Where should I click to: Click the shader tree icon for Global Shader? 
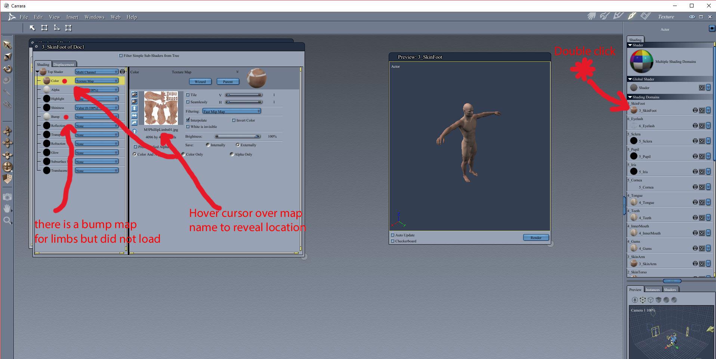point(702,88)
